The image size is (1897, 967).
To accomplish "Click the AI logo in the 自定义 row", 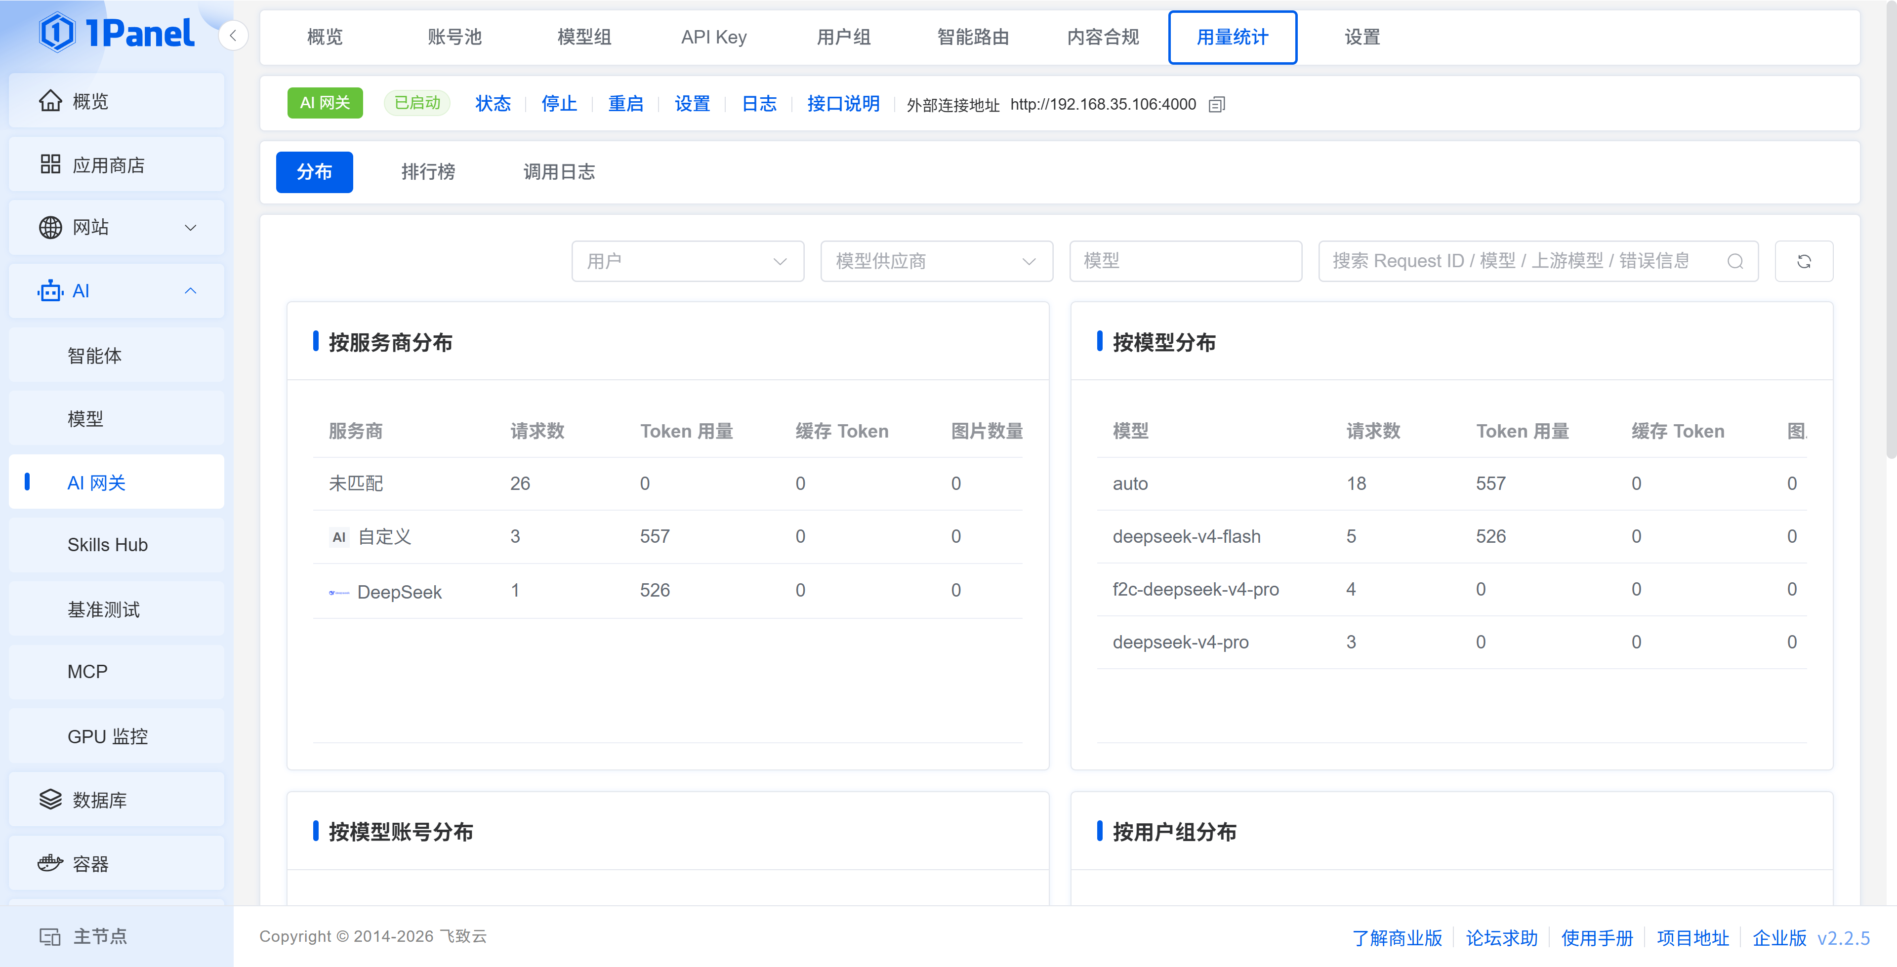I will (x=339, y=537).
